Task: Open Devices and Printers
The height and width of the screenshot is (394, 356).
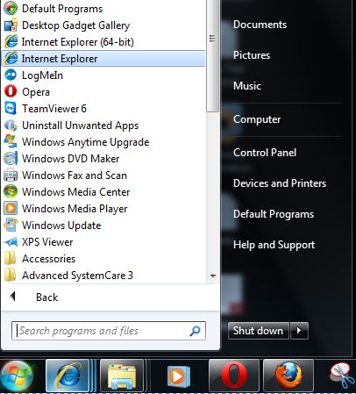Action: pyautogui.click(x=280, y=183)
